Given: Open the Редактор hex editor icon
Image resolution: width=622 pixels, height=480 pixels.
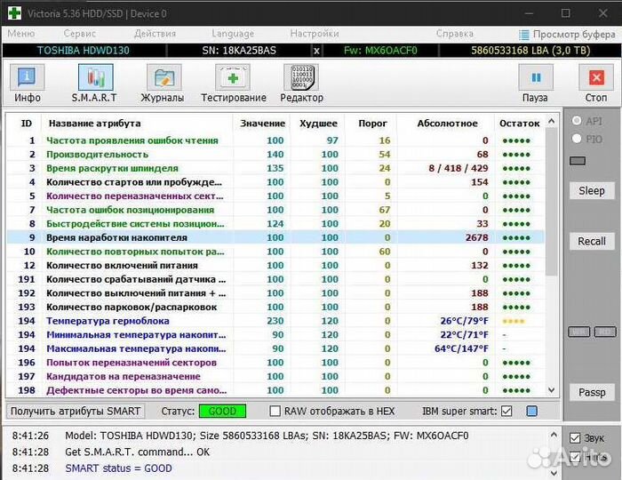Looking at the screenshot, I should pos(301,77).
